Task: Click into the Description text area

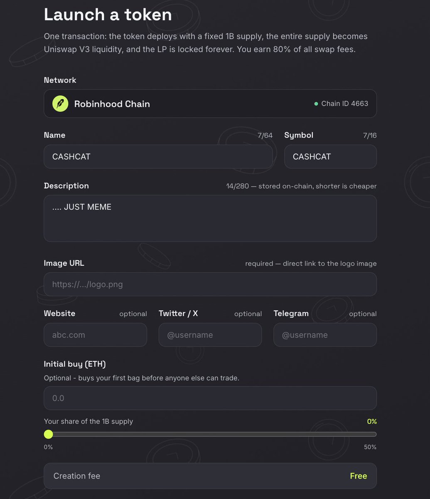Action: [x=210, y=218]
